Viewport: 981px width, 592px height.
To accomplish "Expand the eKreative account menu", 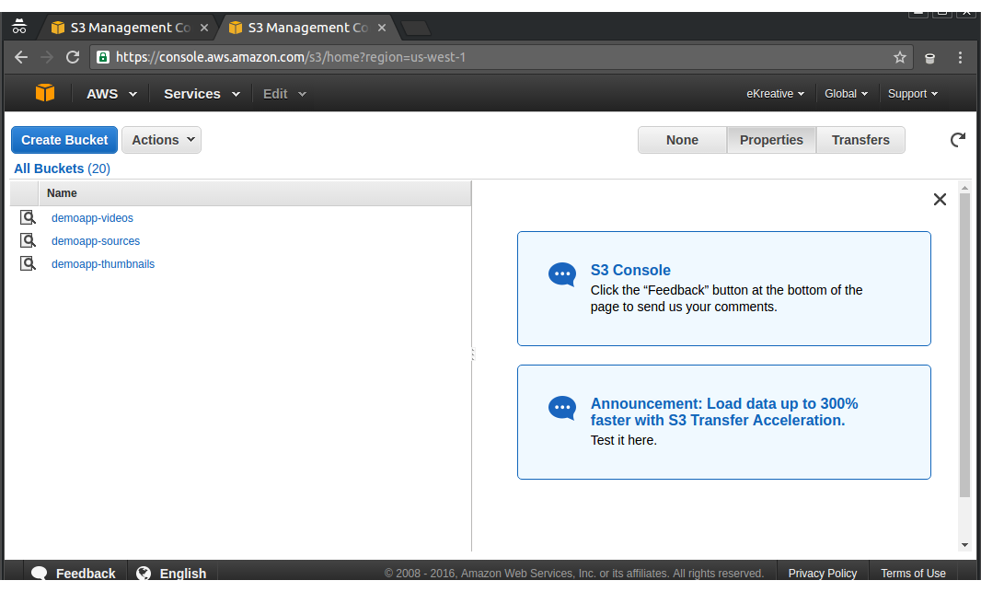I will [x=775, y=94].
